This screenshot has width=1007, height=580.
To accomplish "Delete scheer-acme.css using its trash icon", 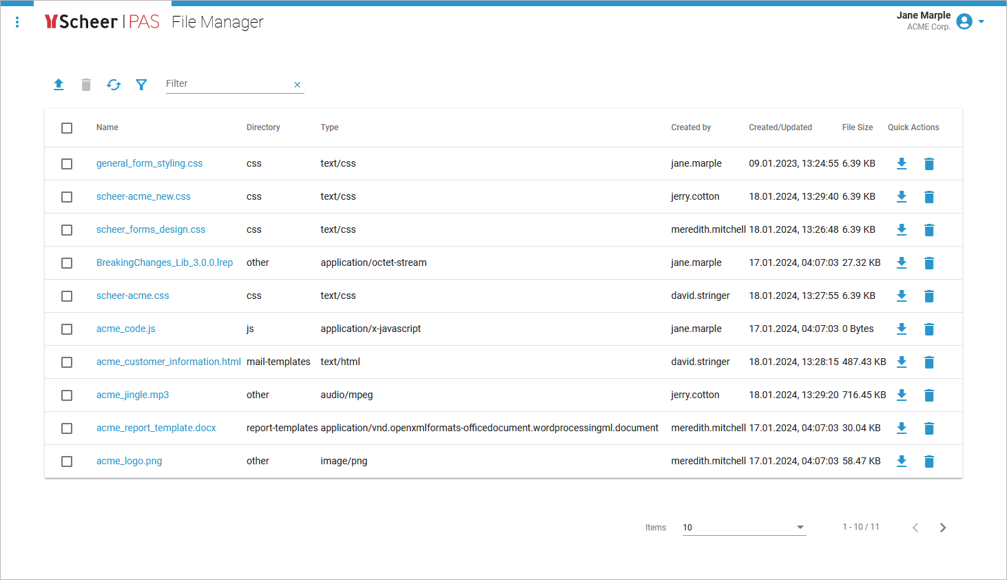I will coord(929,296).
